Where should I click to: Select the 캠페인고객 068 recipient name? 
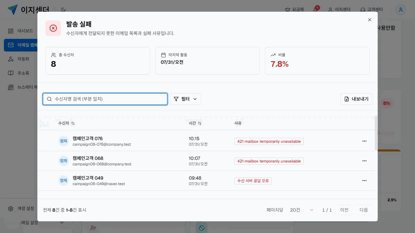[88, 158]
